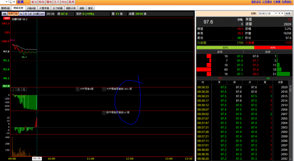Switch to the leftmost K線 chart tab
Viewport: 294px width, 161px height.
5,8
